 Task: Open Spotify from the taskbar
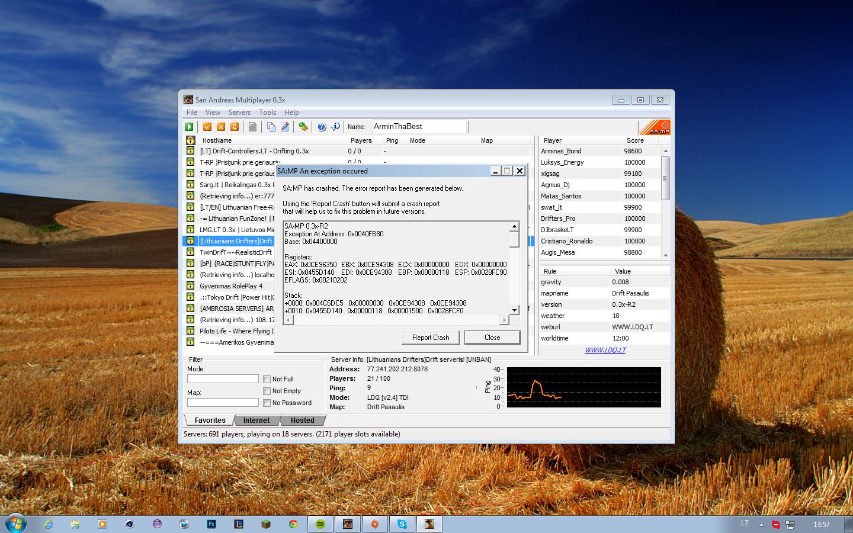click(320, 524)
